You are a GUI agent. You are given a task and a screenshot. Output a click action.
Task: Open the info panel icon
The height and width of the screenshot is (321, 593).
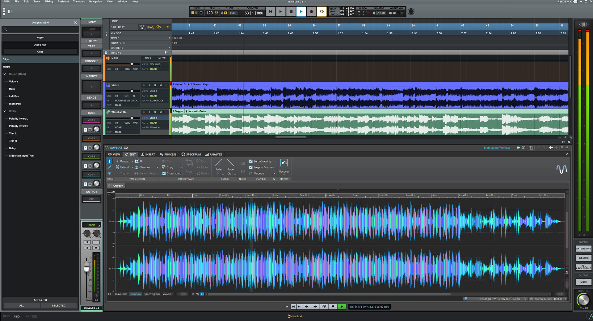[411, 12]
